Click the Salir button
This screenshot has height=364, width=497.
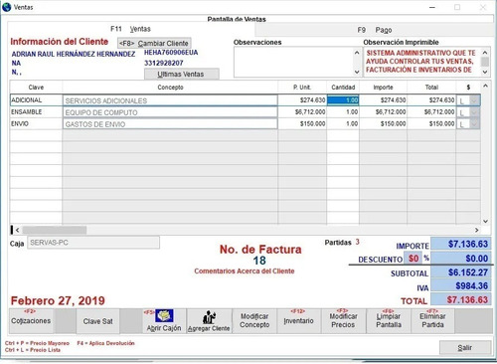click(465, 347)
